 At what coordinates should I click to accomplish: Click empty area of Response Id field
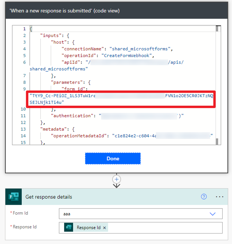pos(162,228)
